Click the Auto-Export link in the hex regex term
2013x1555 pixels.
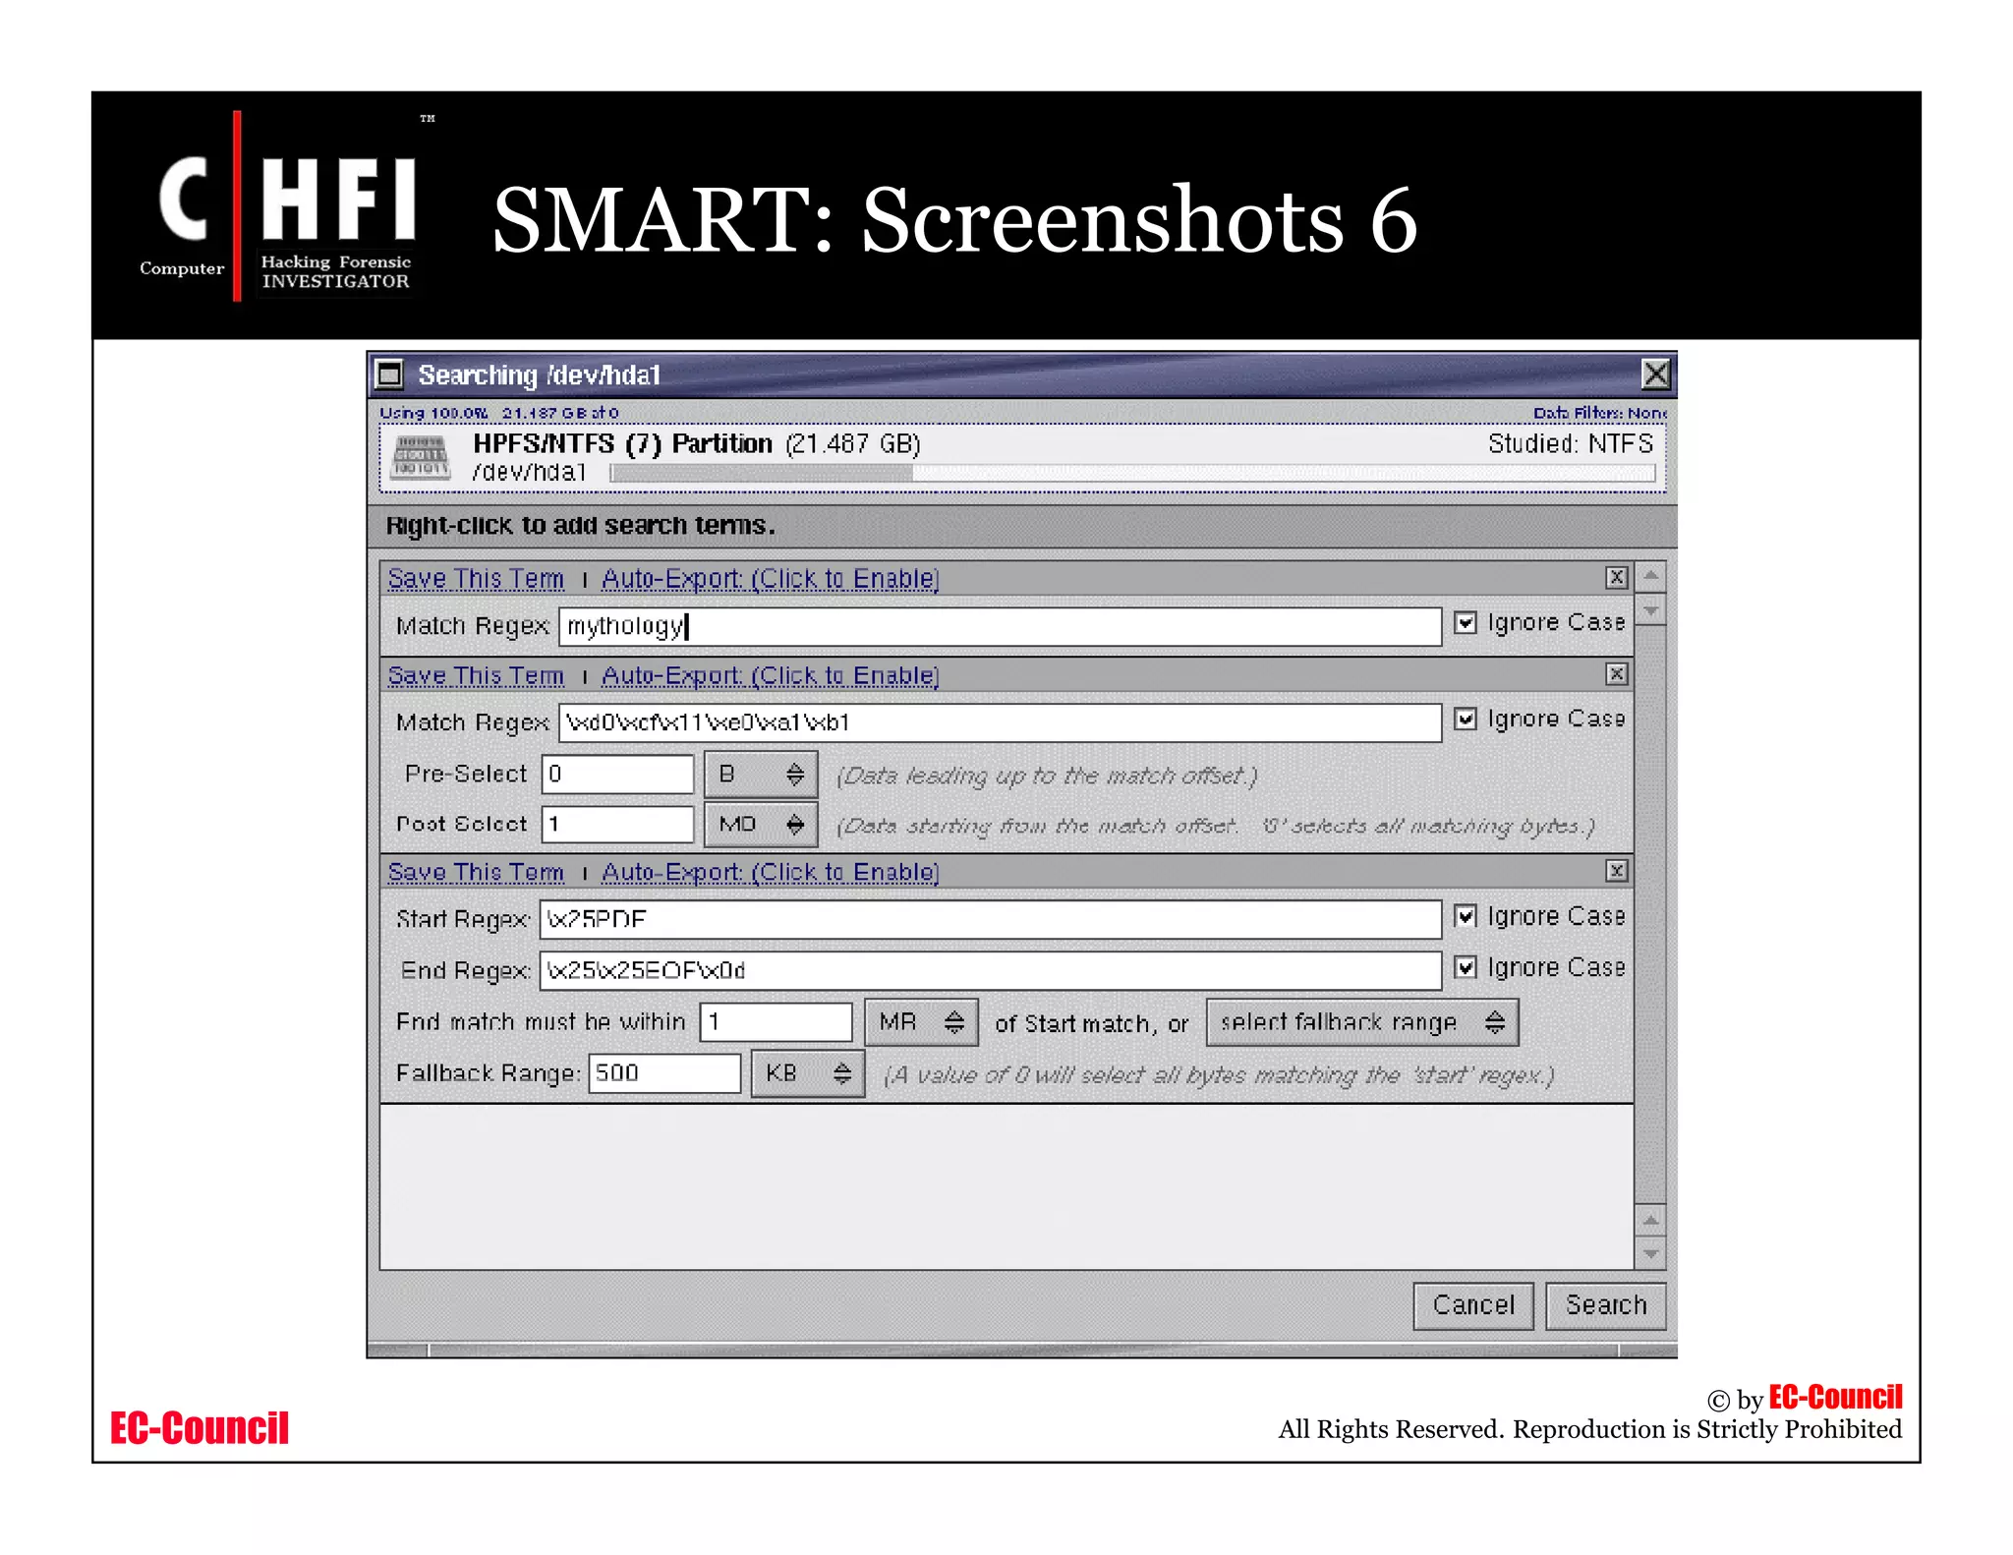(770, 676)
